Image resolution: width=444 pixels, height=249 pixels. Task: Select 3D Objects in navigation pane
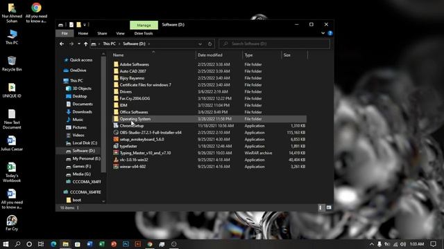point(82,89)
